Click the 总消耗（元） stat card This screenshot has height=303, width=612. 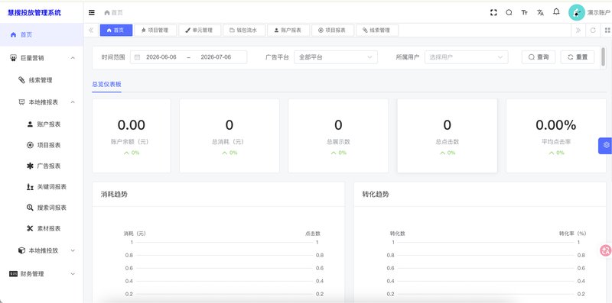pos(229,136)
